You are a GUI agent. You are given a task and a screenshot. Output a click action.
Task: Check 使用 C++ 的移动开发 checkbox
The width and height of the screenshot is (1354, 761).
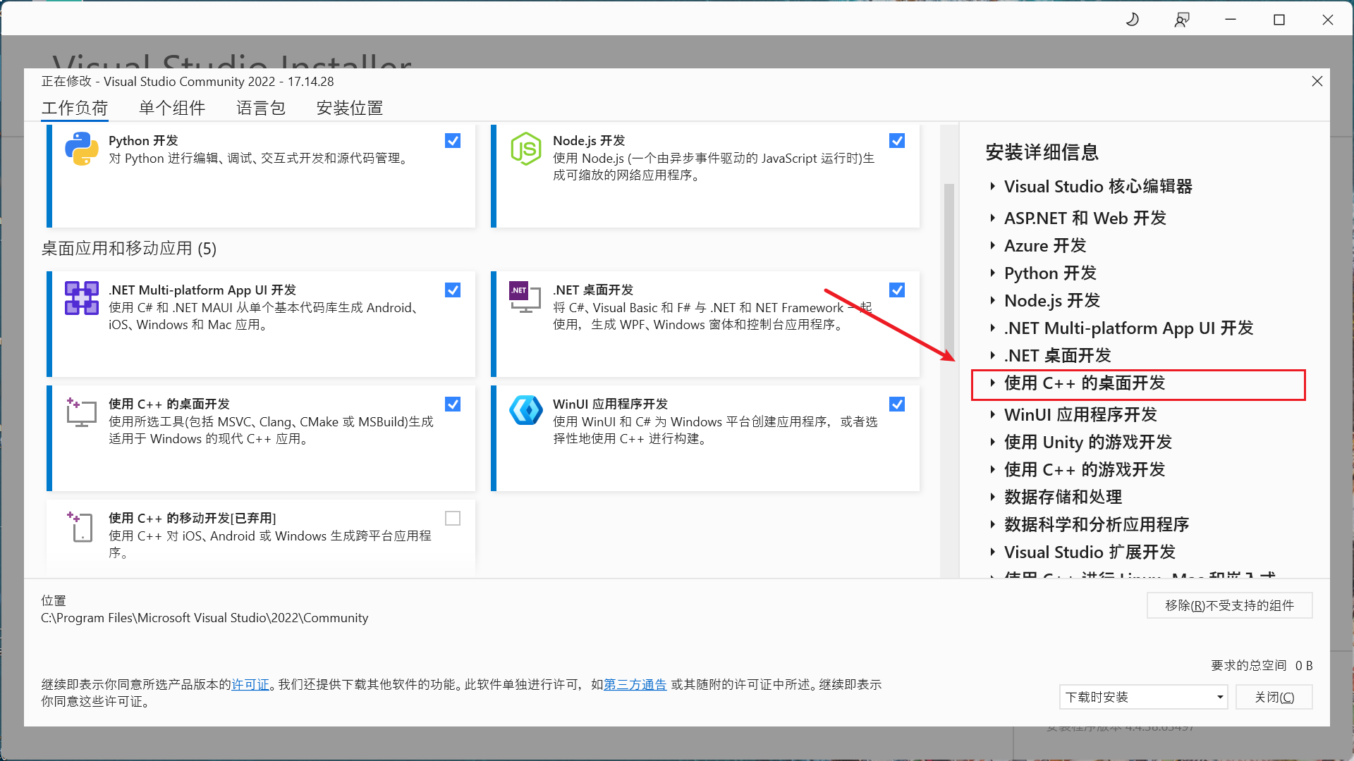click(453, 519)
